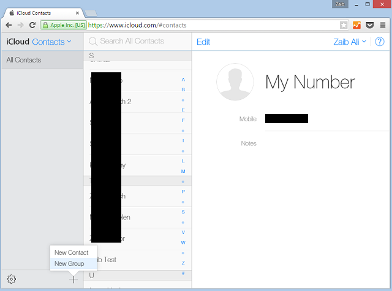Click the 'My Number' contact name heading
Screen dimensions: 392x291
310,82
